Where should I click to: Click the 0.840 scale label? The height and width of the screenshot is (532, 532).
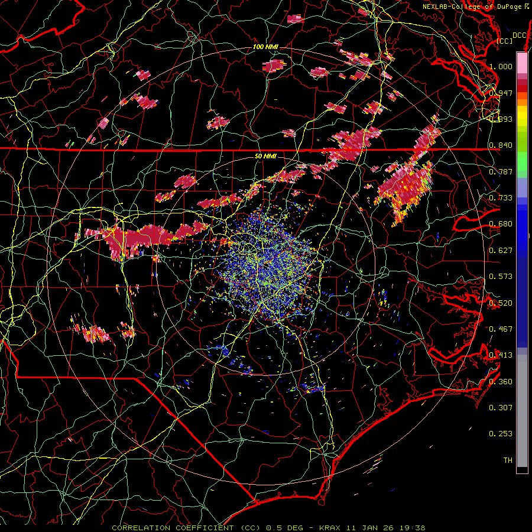pos(501,145)
